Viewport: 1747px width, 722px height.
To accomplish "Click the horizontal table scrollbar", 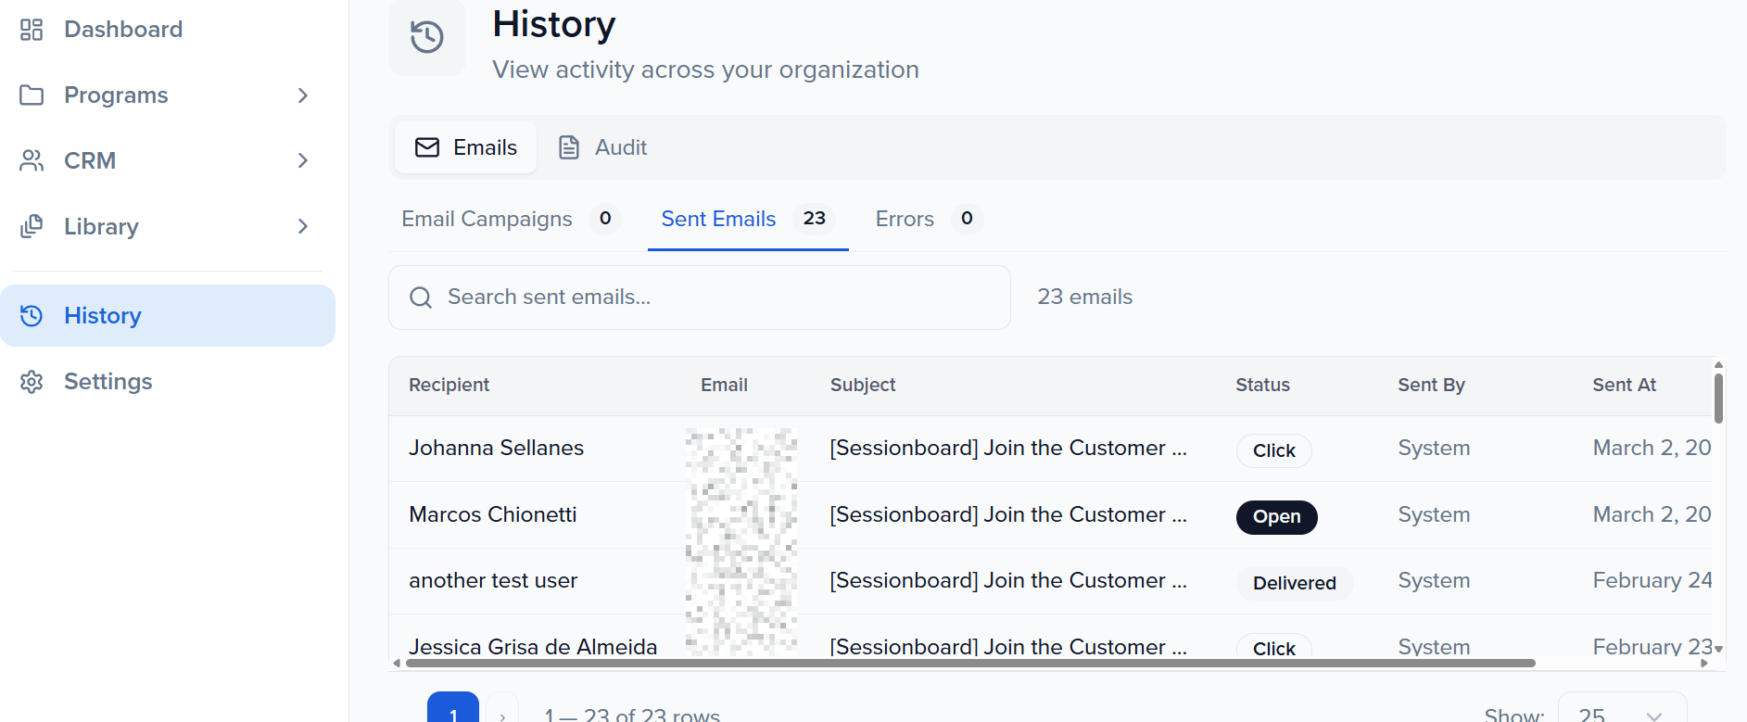I will tap(969, 663).
